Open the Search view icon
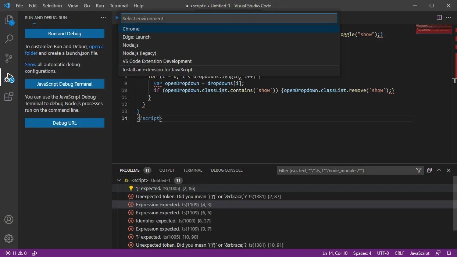Viewport: 457px width, 257px height. coord(9,39)
